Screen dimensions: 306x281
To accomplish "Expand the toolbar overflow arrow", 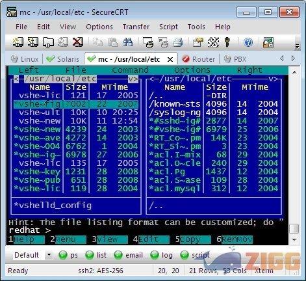I will pyautogui.click(x=298, y=46).
